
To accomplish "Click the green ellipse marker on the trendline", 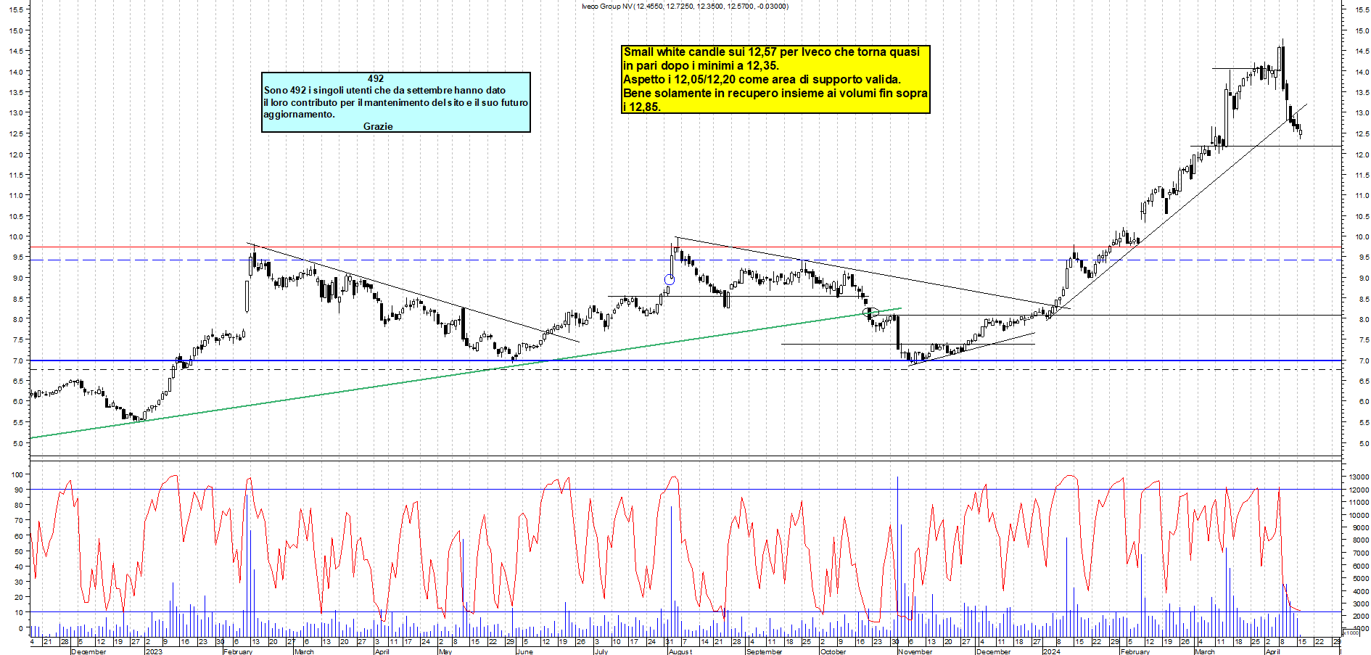I will pyautogui.click(x=870, y=313).
